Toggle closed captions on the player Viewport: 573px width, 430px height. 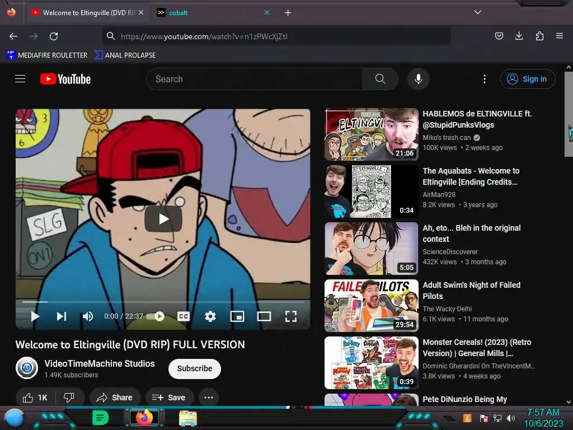click(184, 316)
